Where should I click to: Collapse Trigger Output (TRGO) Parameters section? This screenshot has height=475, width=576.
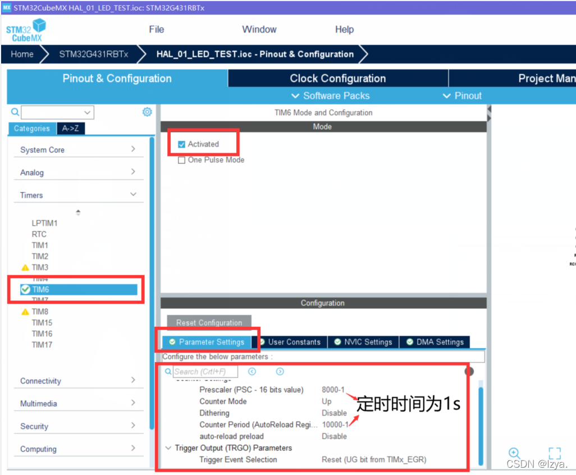(168, 448)
